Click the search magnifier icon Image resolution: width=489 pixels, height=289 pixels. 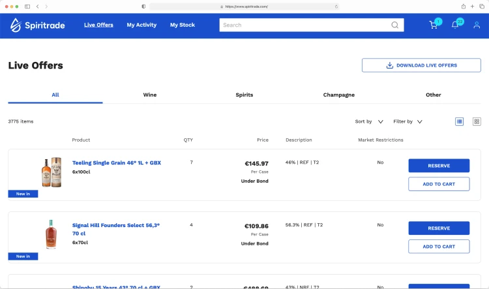395,25
